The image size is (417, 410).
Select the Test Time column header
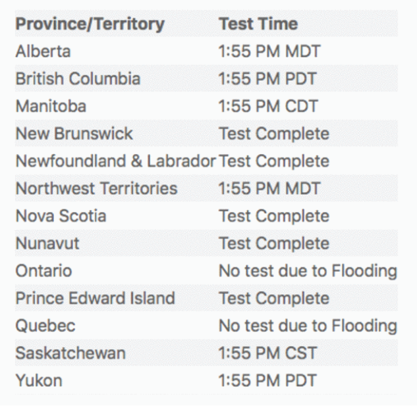(258, 24)
